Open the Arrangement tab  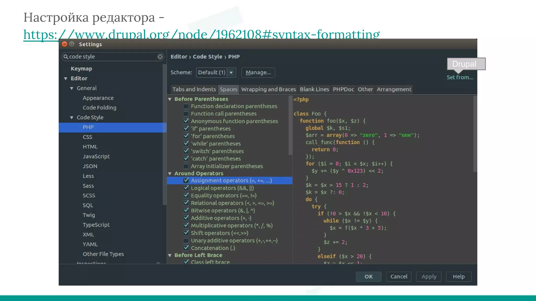coord(394,89)
